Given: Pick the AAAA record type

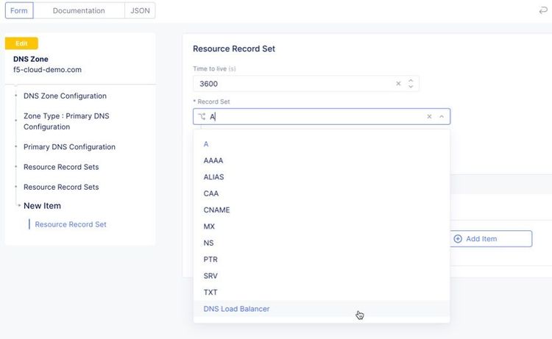Looking at the screenshot, I should [213, 160].
